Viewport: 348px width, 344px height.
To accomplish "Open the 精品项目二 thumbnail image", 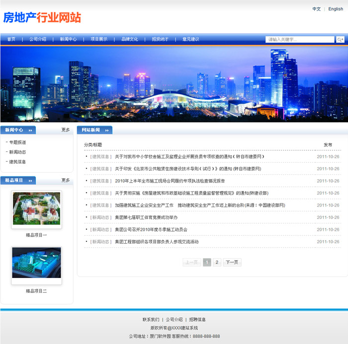I will pos(36,266).
